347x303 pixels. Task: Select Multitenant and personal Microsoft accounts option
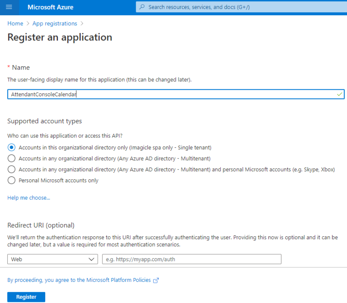[x=12, y=169]
